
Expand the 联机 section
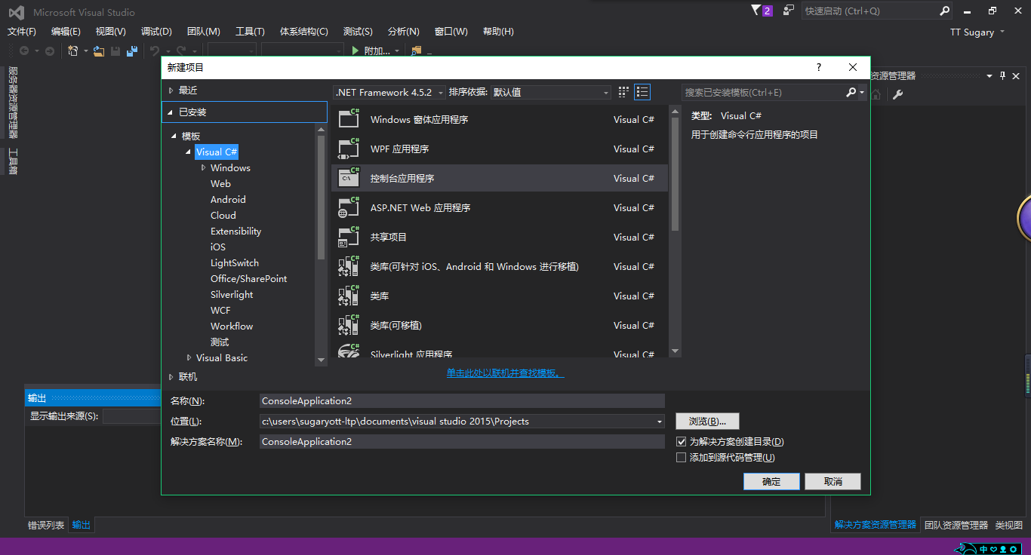click(171, 376)
